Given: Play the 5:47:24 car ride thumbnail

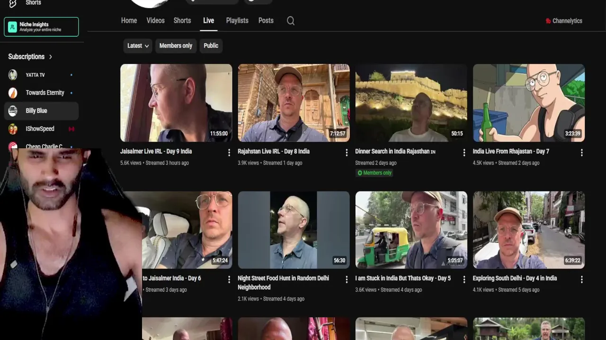Looking at the screenshot, I should (187, 230).
